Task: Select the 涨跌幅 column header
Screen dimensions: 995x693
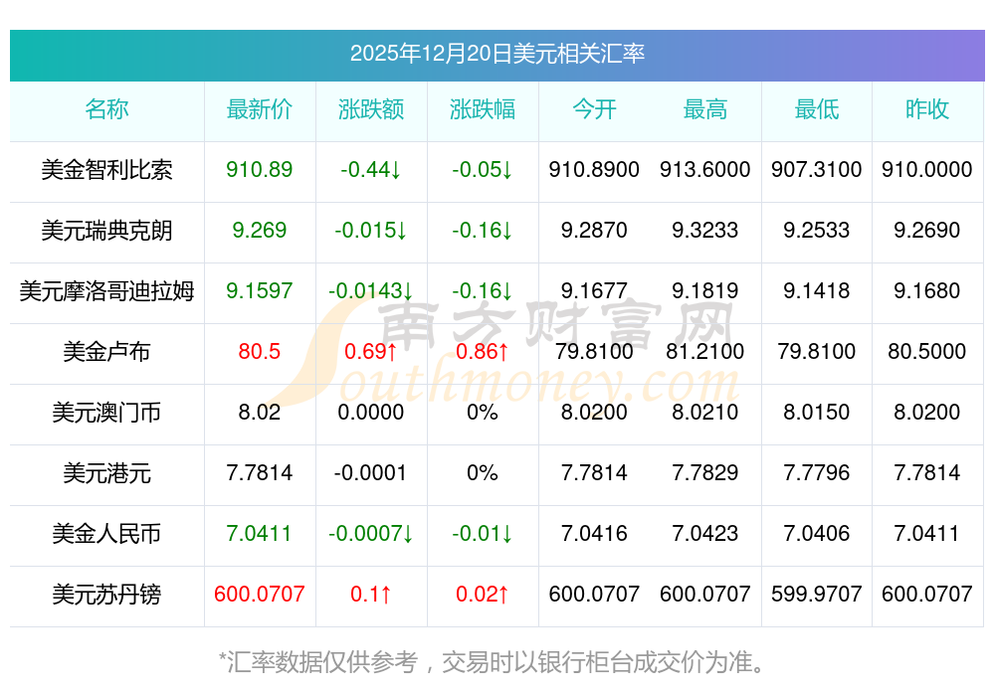Action: (x=483, y=109)
